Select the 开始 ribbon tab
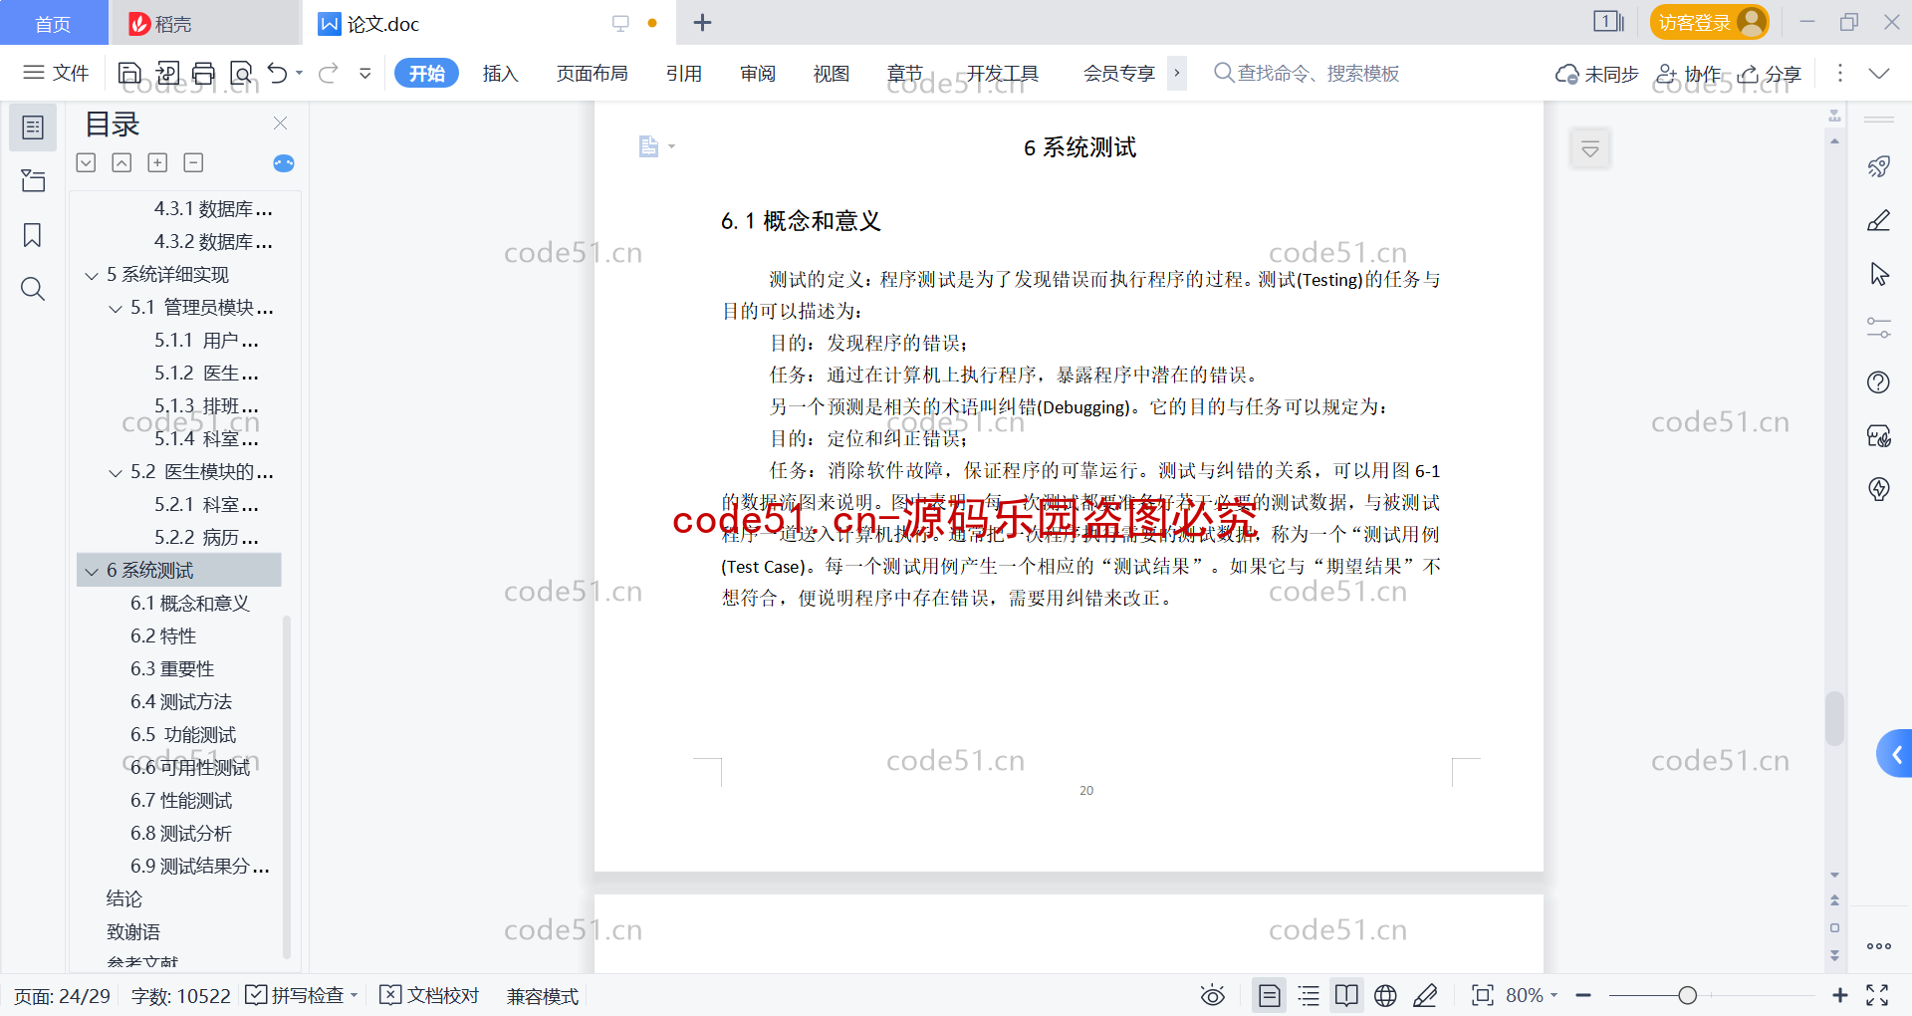This screenshot has width=1912, height=1016. [x=426, y=73]
